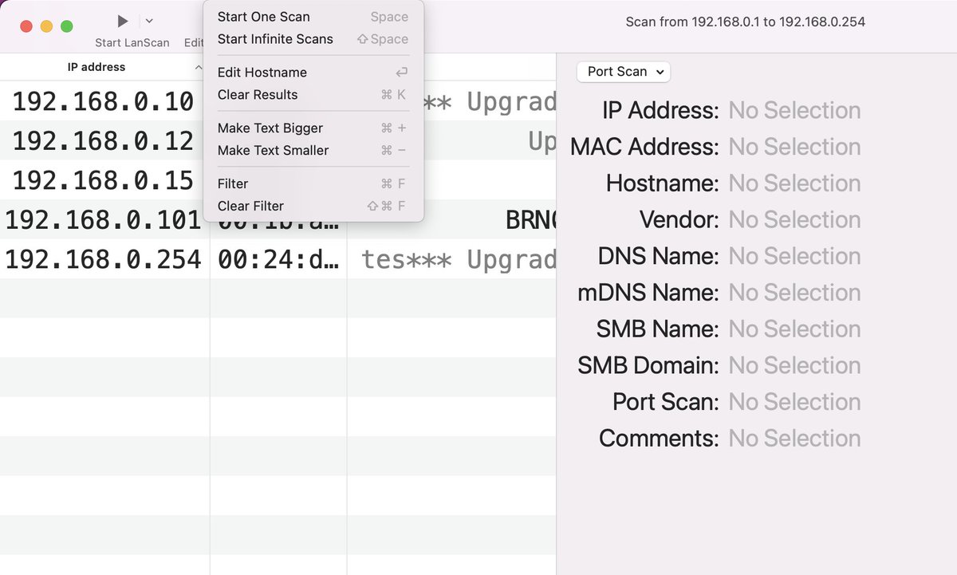Choose Make Text Smaller

point(313,151)
